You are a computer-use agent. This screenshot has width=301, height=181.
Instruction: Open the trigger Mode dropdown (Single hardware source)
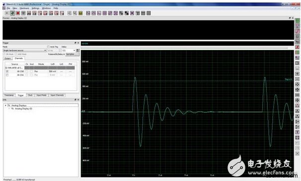[25, 50]
